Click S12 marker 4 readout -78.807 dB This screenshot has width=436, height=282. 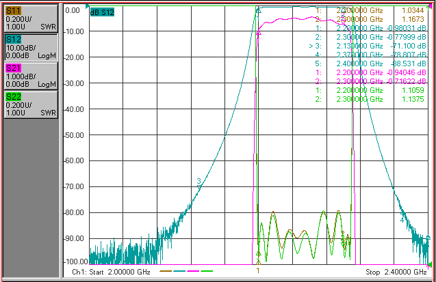coord(409,55)
